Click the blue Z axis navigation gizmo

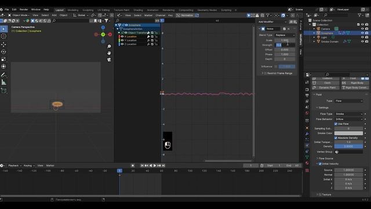pos(103,27)
